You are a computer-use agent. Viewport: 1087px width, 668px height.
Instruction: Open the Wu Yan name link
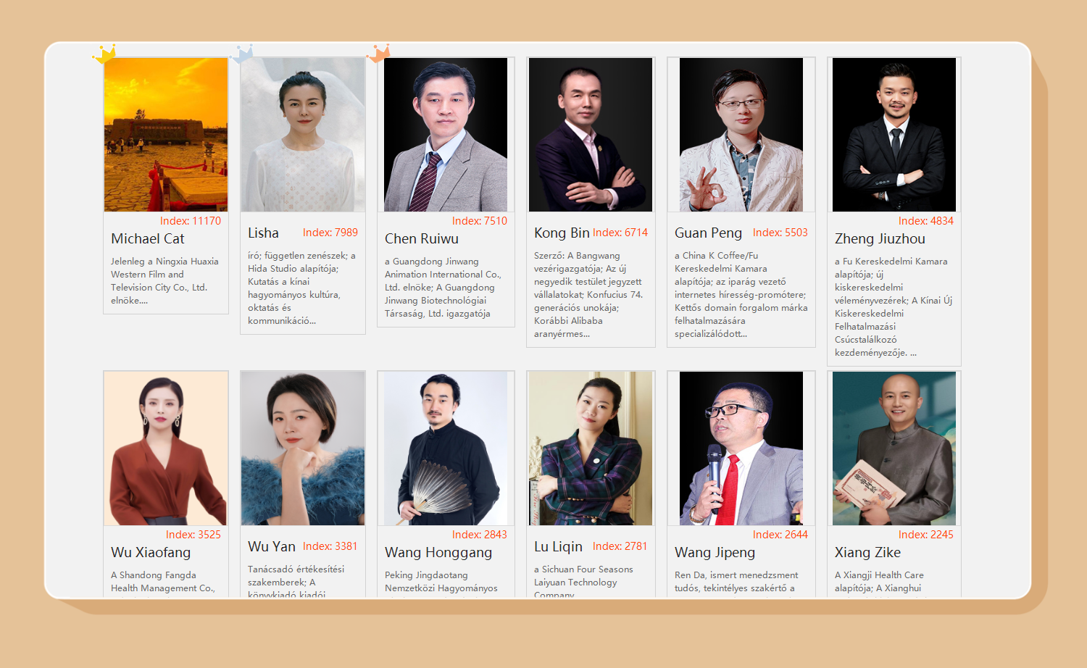coord(272,546)
